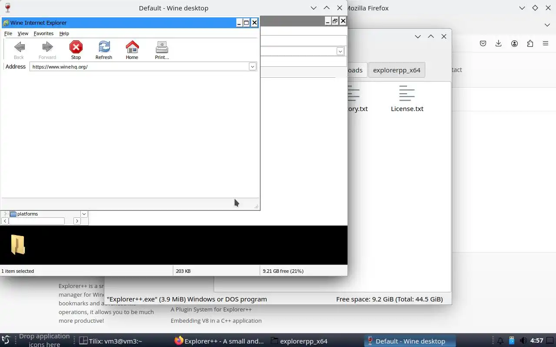Viewport: 556px width, 347px height.
Task: Click the file manager status text for Explorer++.exe
Action: [x=187, y=299]
